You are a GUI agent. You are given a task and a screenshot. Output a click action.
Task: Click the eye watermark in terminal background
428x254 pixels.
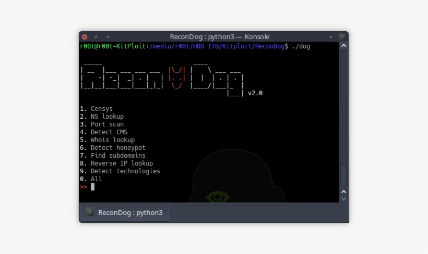pos(217,197)
